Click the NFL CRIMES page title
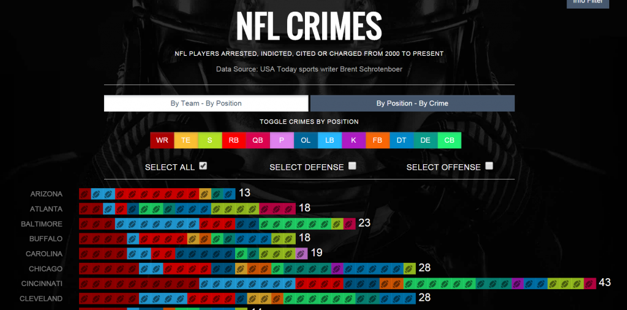 (x=309, y=25)
